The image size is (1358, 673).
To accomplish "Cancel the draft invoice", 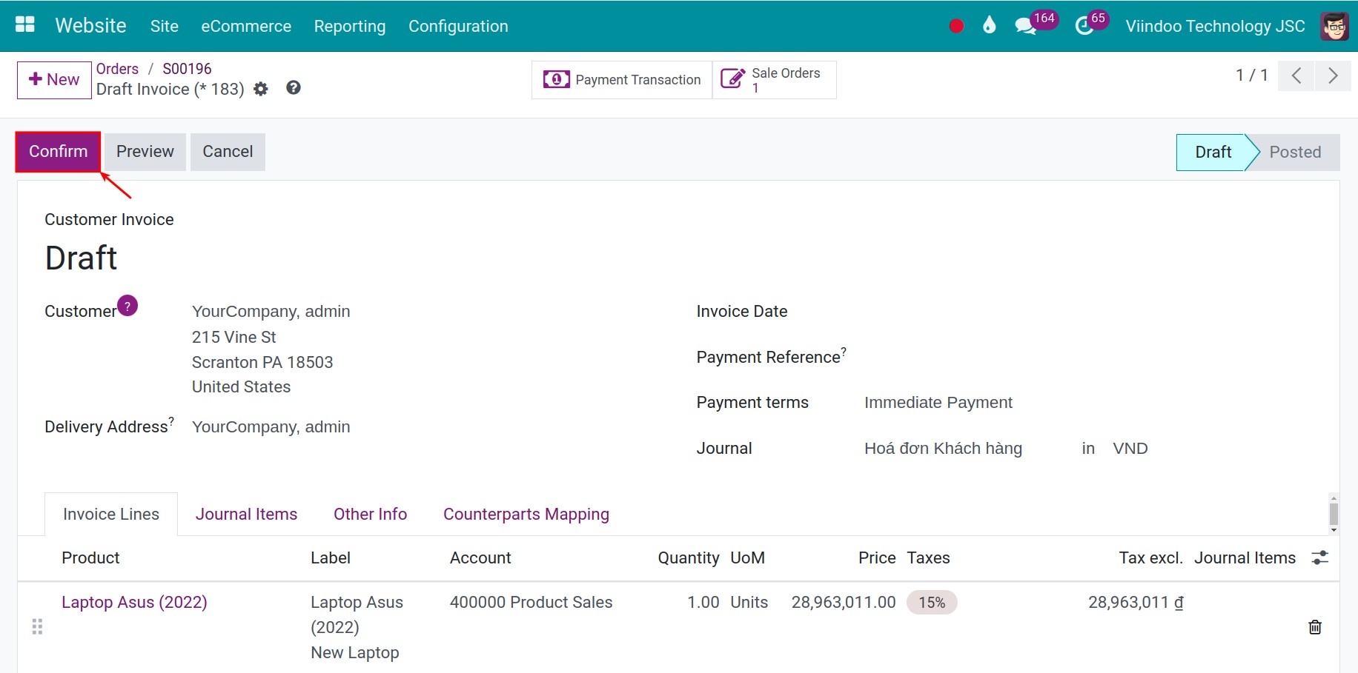I will [228, 152].
